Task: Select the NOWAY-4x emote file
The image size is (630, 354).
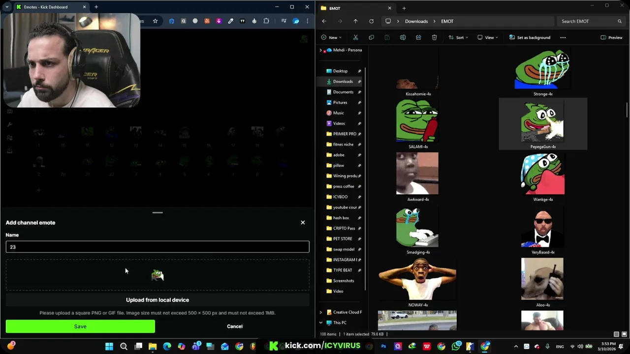Action: pyautogui.click(x=417, y=282)
